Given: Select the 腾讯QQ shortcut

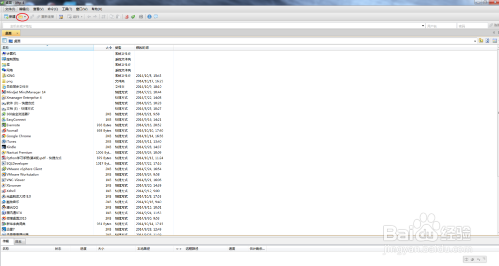Looking at the screenshot, I should coord(10,207).
